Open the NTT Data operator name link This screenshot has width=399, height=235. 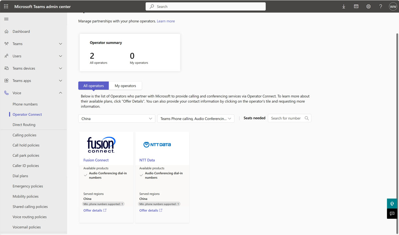click(x=147, y=160)
